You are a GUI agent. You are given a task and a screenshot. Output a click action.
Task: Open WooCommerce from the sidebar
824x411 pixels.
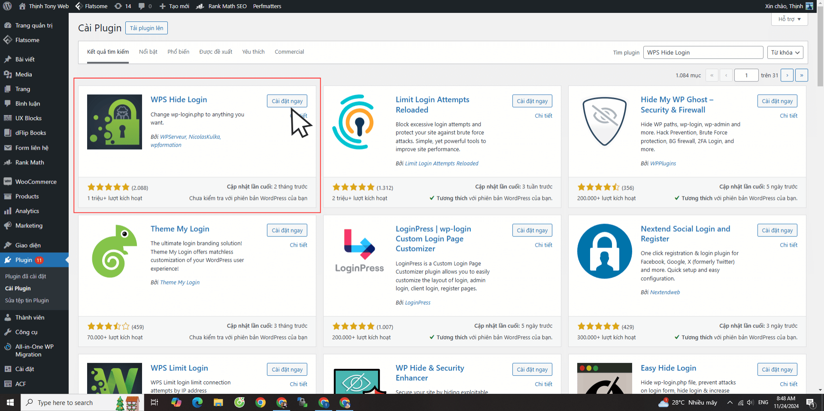pos(36,181)
